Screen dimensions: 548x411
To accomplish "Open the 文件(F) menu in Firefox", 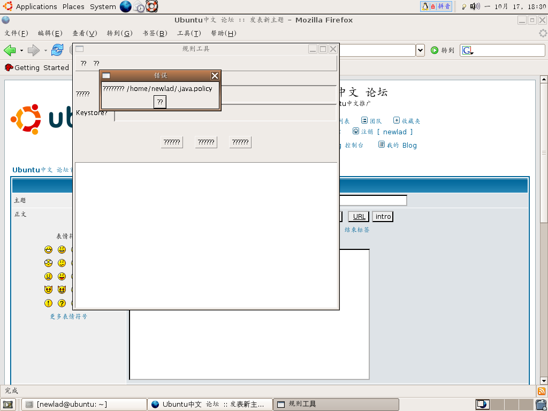I will click(17, 33).
